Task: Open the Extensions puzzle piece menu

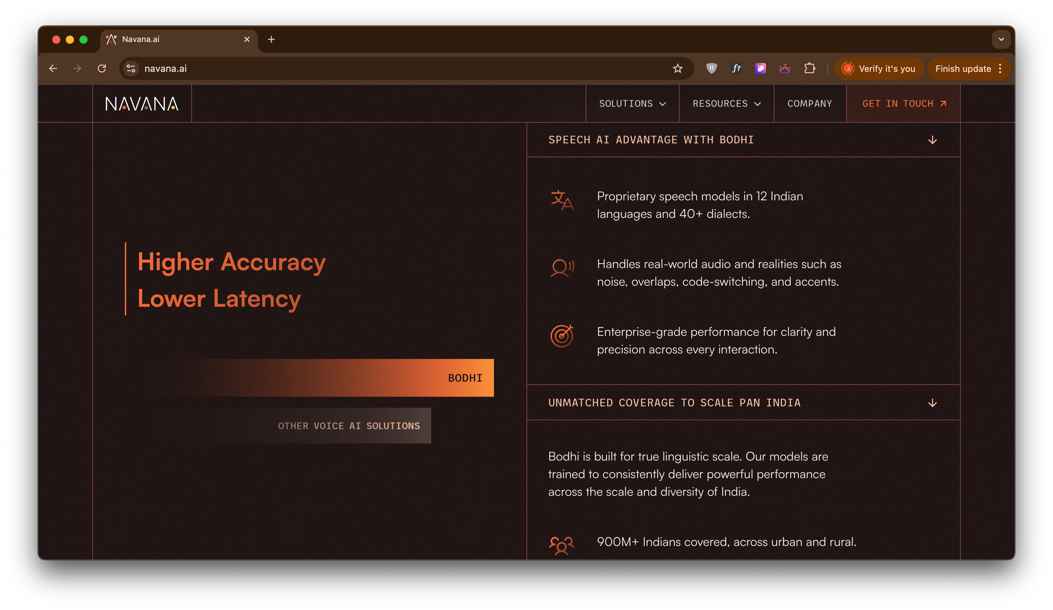Action: click(809, 68)
